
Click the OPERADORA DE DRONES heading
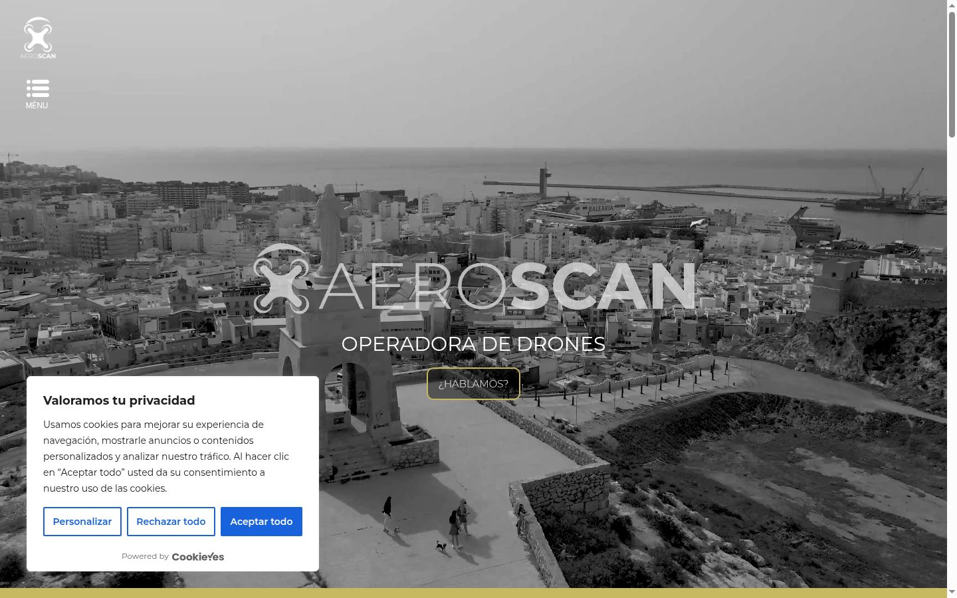coord(473,344)
